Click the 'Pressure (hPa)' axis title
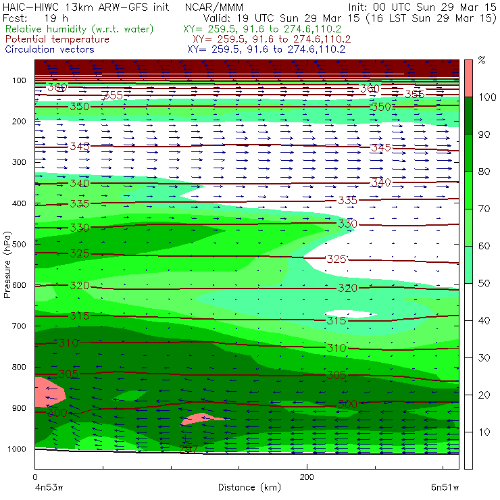Image resolution: width=500 pixels, height=500 pixels. (7, 265)
